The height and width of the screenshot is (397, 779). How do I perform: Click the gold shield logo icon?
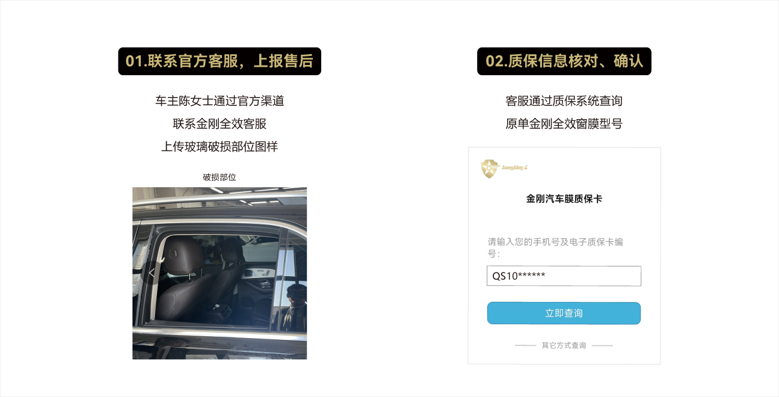490,168
